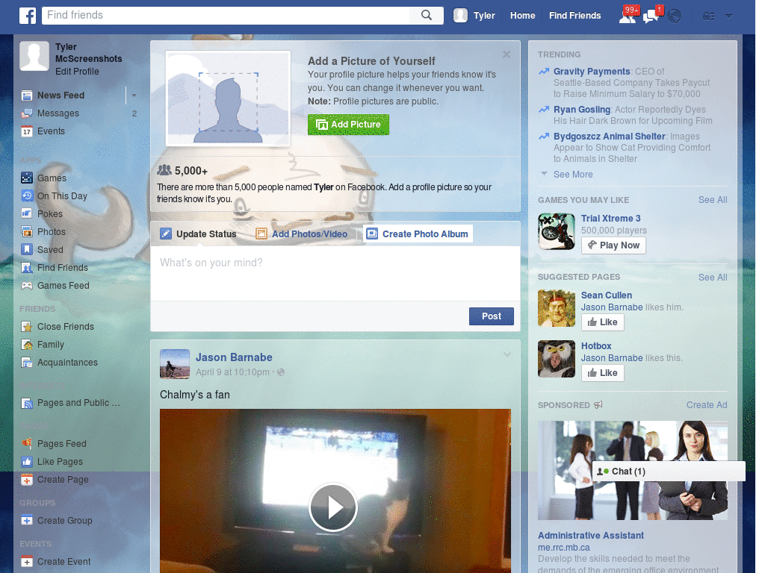Open messages icon in top bar
This screenshot has width=765, height=573.
[651, 15]
